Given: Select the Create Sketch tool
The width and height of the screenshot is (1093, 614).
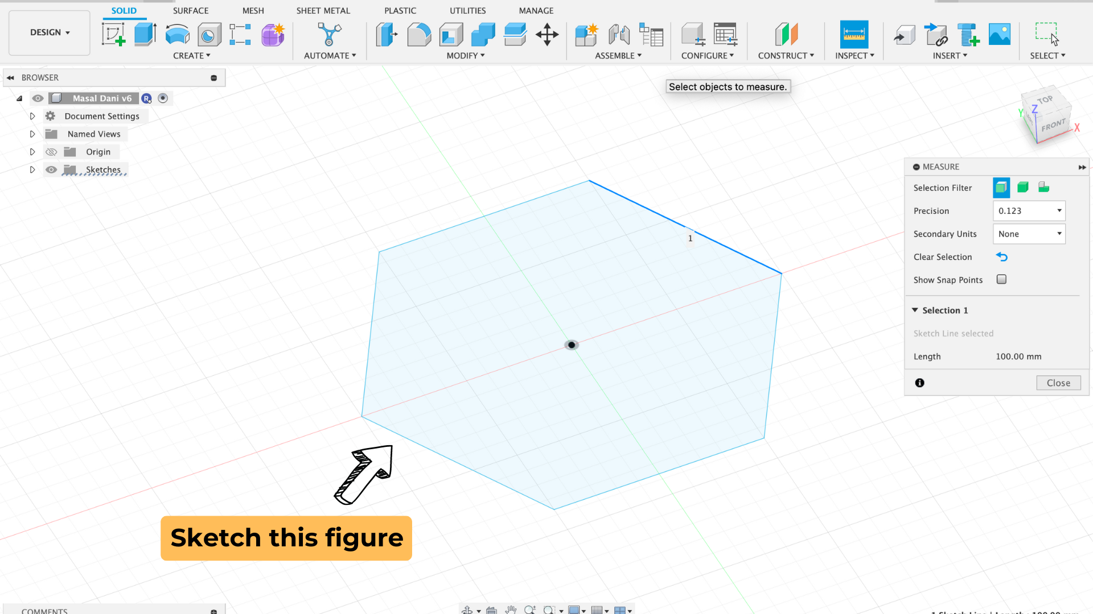Looking at the screenshot, I should tap(114, 35).
